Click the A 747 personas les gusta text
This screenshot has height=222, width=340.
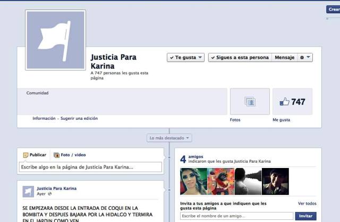click(x=119, y=75)
